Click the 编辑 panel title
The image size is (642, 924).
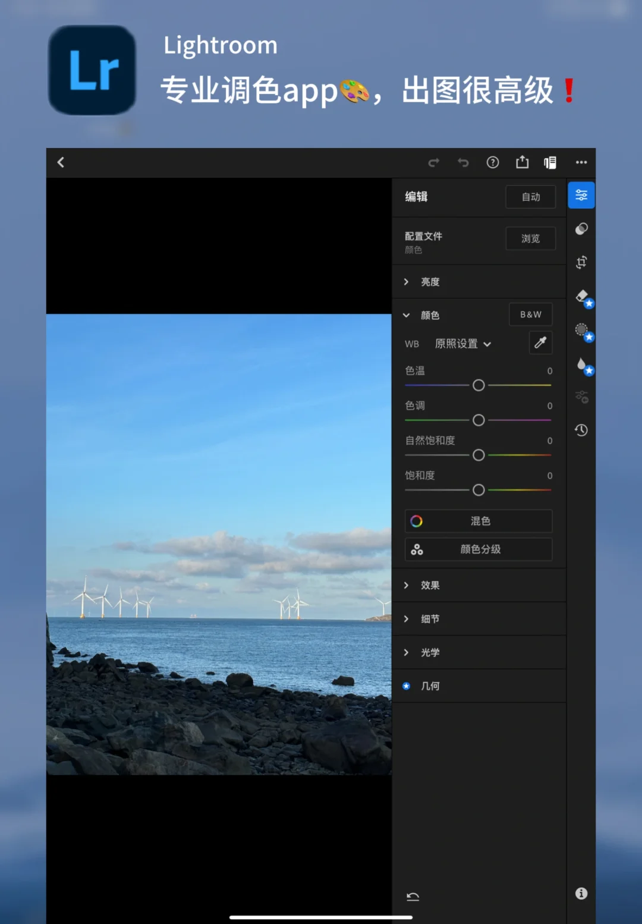416,197
